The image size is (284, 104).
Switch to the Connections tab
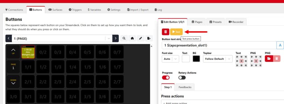pos(14,10)
